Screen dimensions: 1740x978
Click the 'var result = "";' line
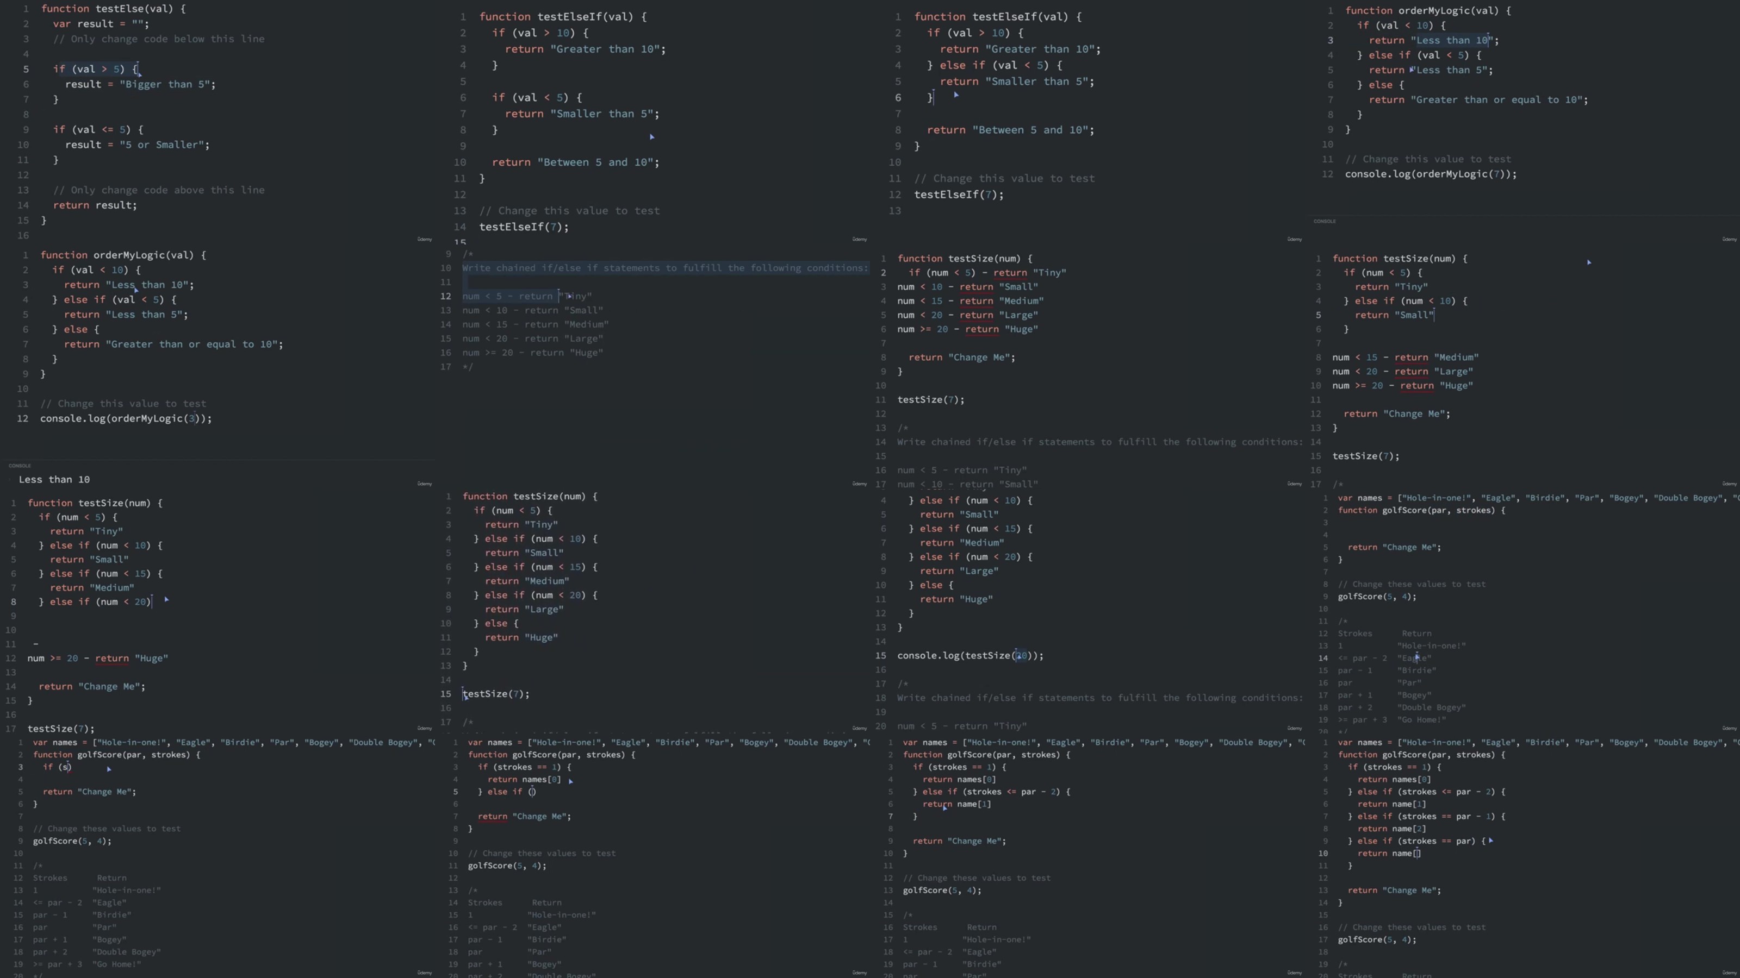tap(101, 23)
